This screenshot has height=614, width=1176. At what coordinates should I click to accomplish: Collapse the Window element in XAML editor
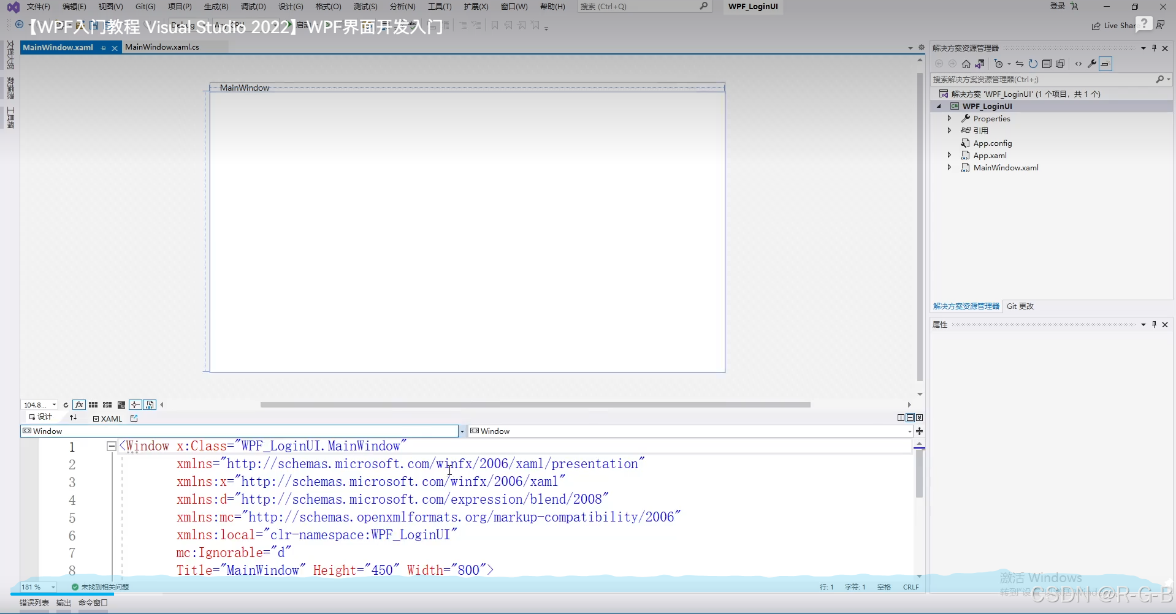click(x=111, y=446)
